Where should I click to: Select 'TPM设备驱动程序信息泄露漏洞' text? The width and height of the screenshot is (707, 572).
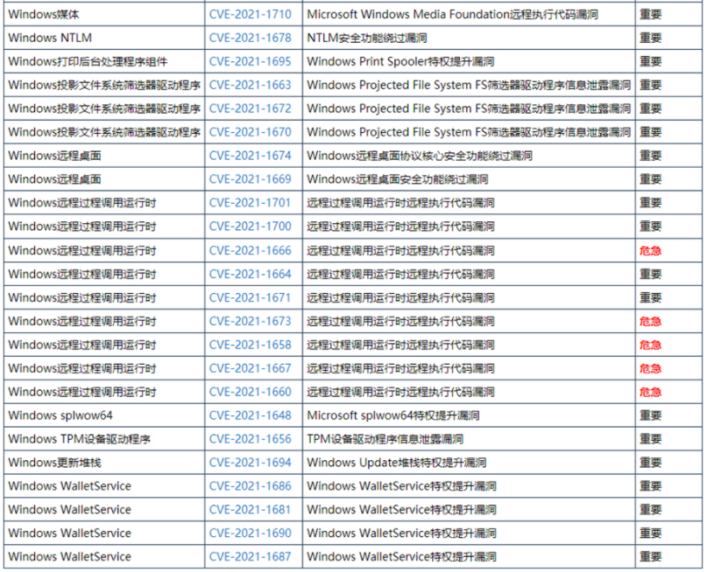point(385,439)
